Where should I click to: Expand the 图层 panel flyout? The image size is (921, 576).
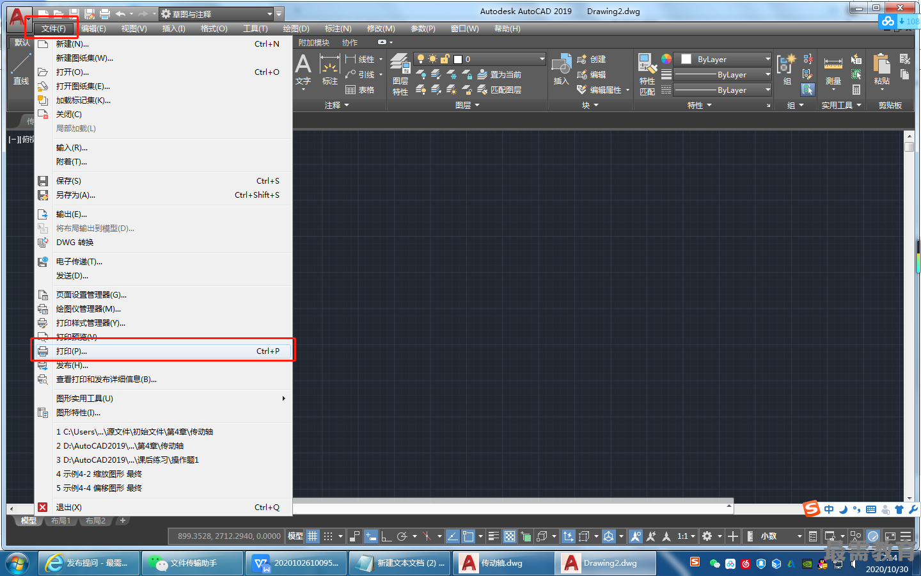[468, 105]
